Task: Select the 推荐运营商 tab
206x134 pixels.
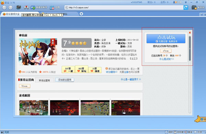Action: [x=26, y=80]
